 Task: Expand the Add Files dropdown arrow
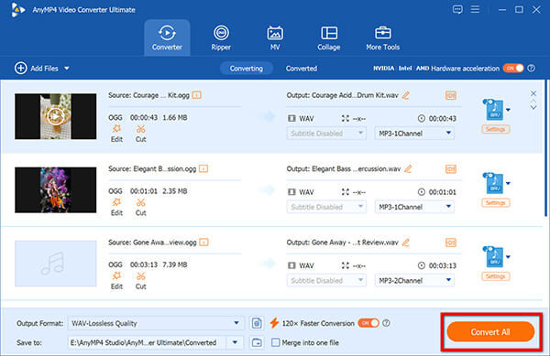pos(67,69)
